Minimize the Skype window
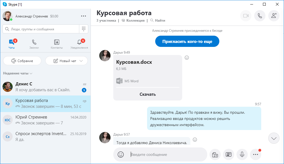The width and height of the screenshot is (284, 164). point(252,4)
